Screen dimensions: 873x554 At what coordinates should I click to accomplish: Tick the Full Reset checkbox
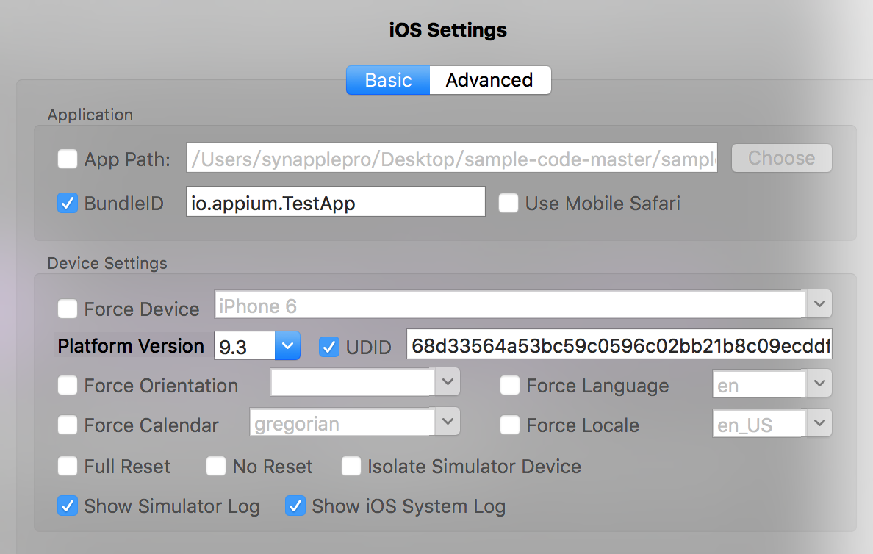point(68,466)
